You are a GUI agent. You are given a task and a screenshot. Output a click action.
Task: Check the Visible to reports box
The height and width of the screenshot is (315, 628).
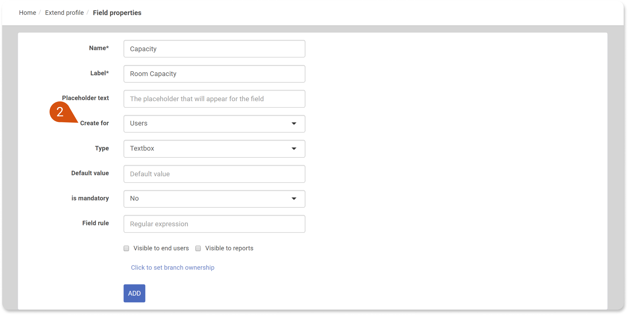pyautogui.click(x=198, y=248)
